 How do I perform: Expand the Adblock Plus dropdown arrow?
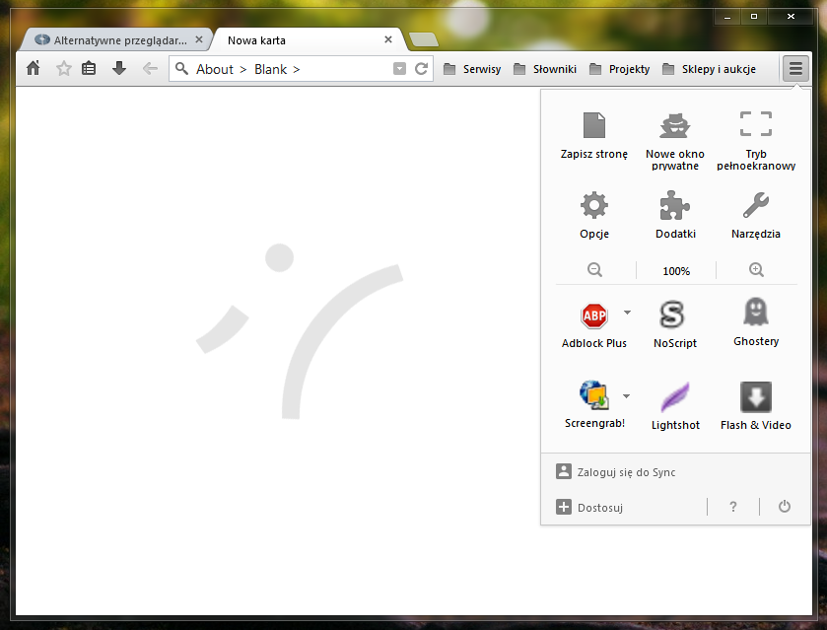627,313
